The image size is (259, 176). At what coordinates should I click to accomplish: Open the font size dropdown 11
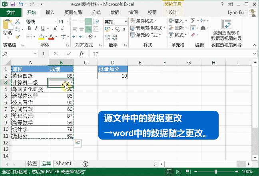click(x=68, y=22)
